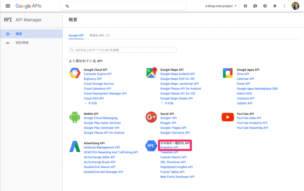304x191 pixels.
Task: Open Google Apps Marketplace SDK link
Action: [x=257, y=89]
